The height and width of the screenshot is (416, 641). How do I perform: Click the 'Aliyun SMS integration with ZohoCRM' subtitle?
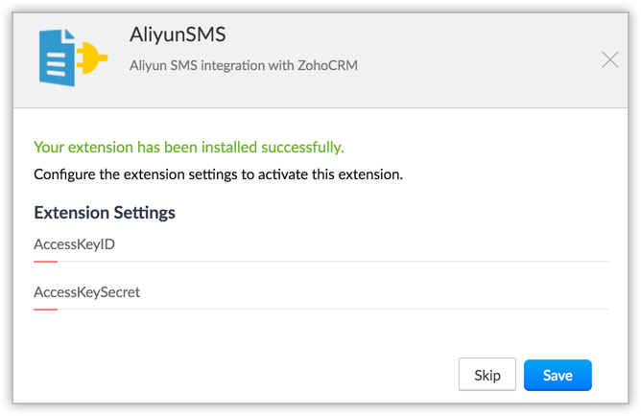pos(244,66)
